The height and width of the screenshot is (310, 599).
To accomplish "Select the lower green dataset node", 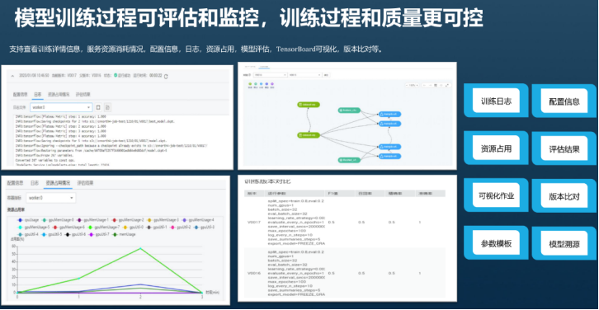I will [309, 134].
